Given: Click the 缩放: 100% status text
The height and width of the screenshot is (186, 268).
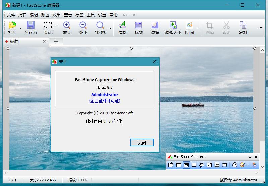Looking at the screenshot, I should click(77, 180).
